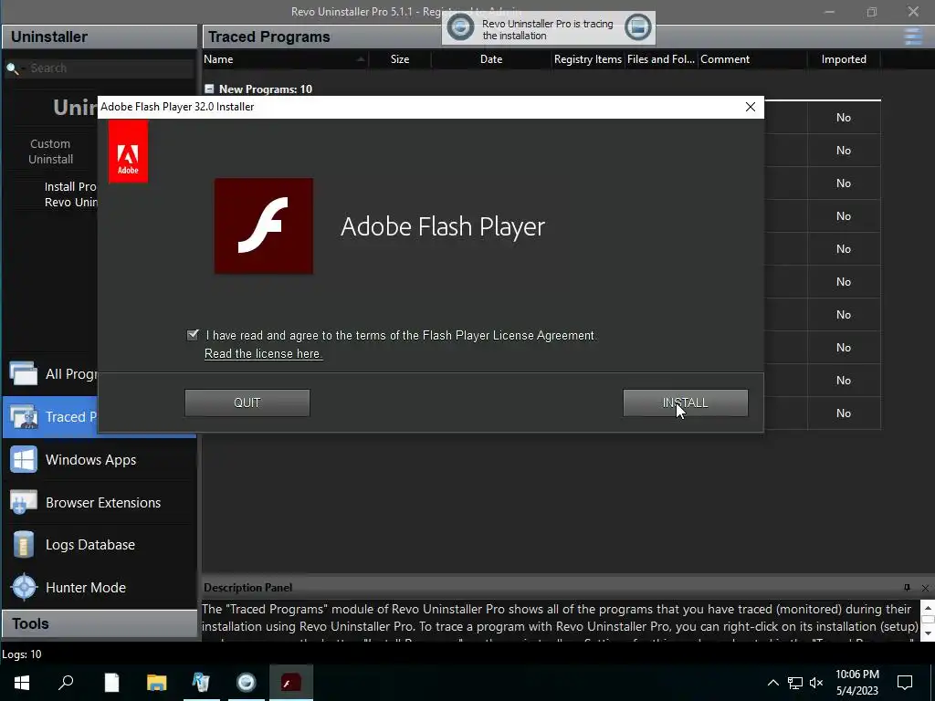Click the INSTALL button in Flash installer
This screenshot has width=935, height=701.
point(685,403)
